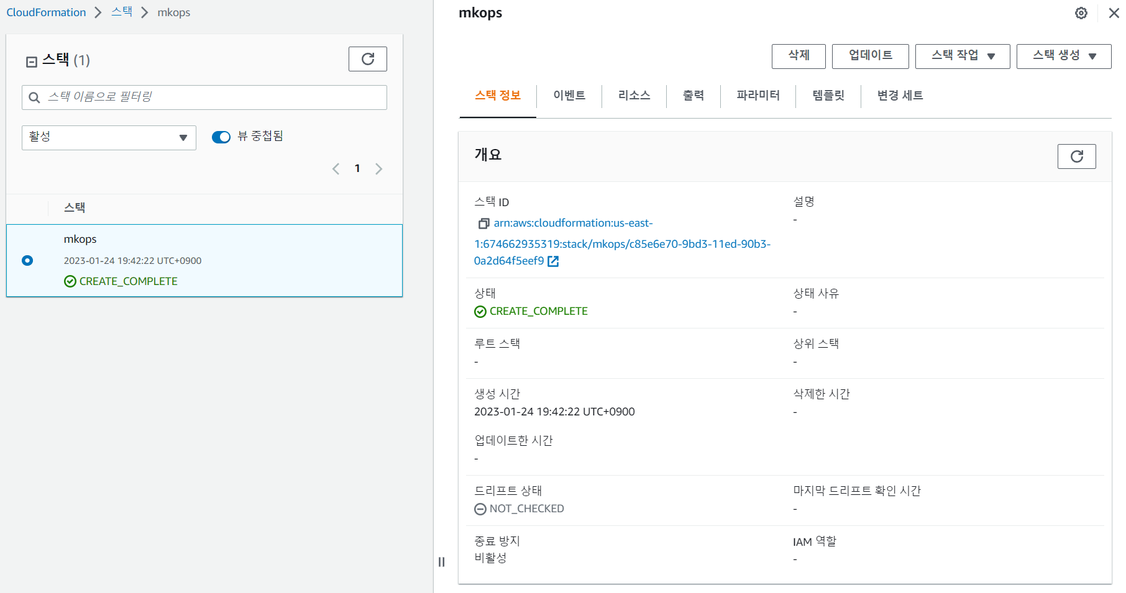1126x593 pixels.
Task: Refresh the 개요 overview panel
Action: pos(1076,156)
